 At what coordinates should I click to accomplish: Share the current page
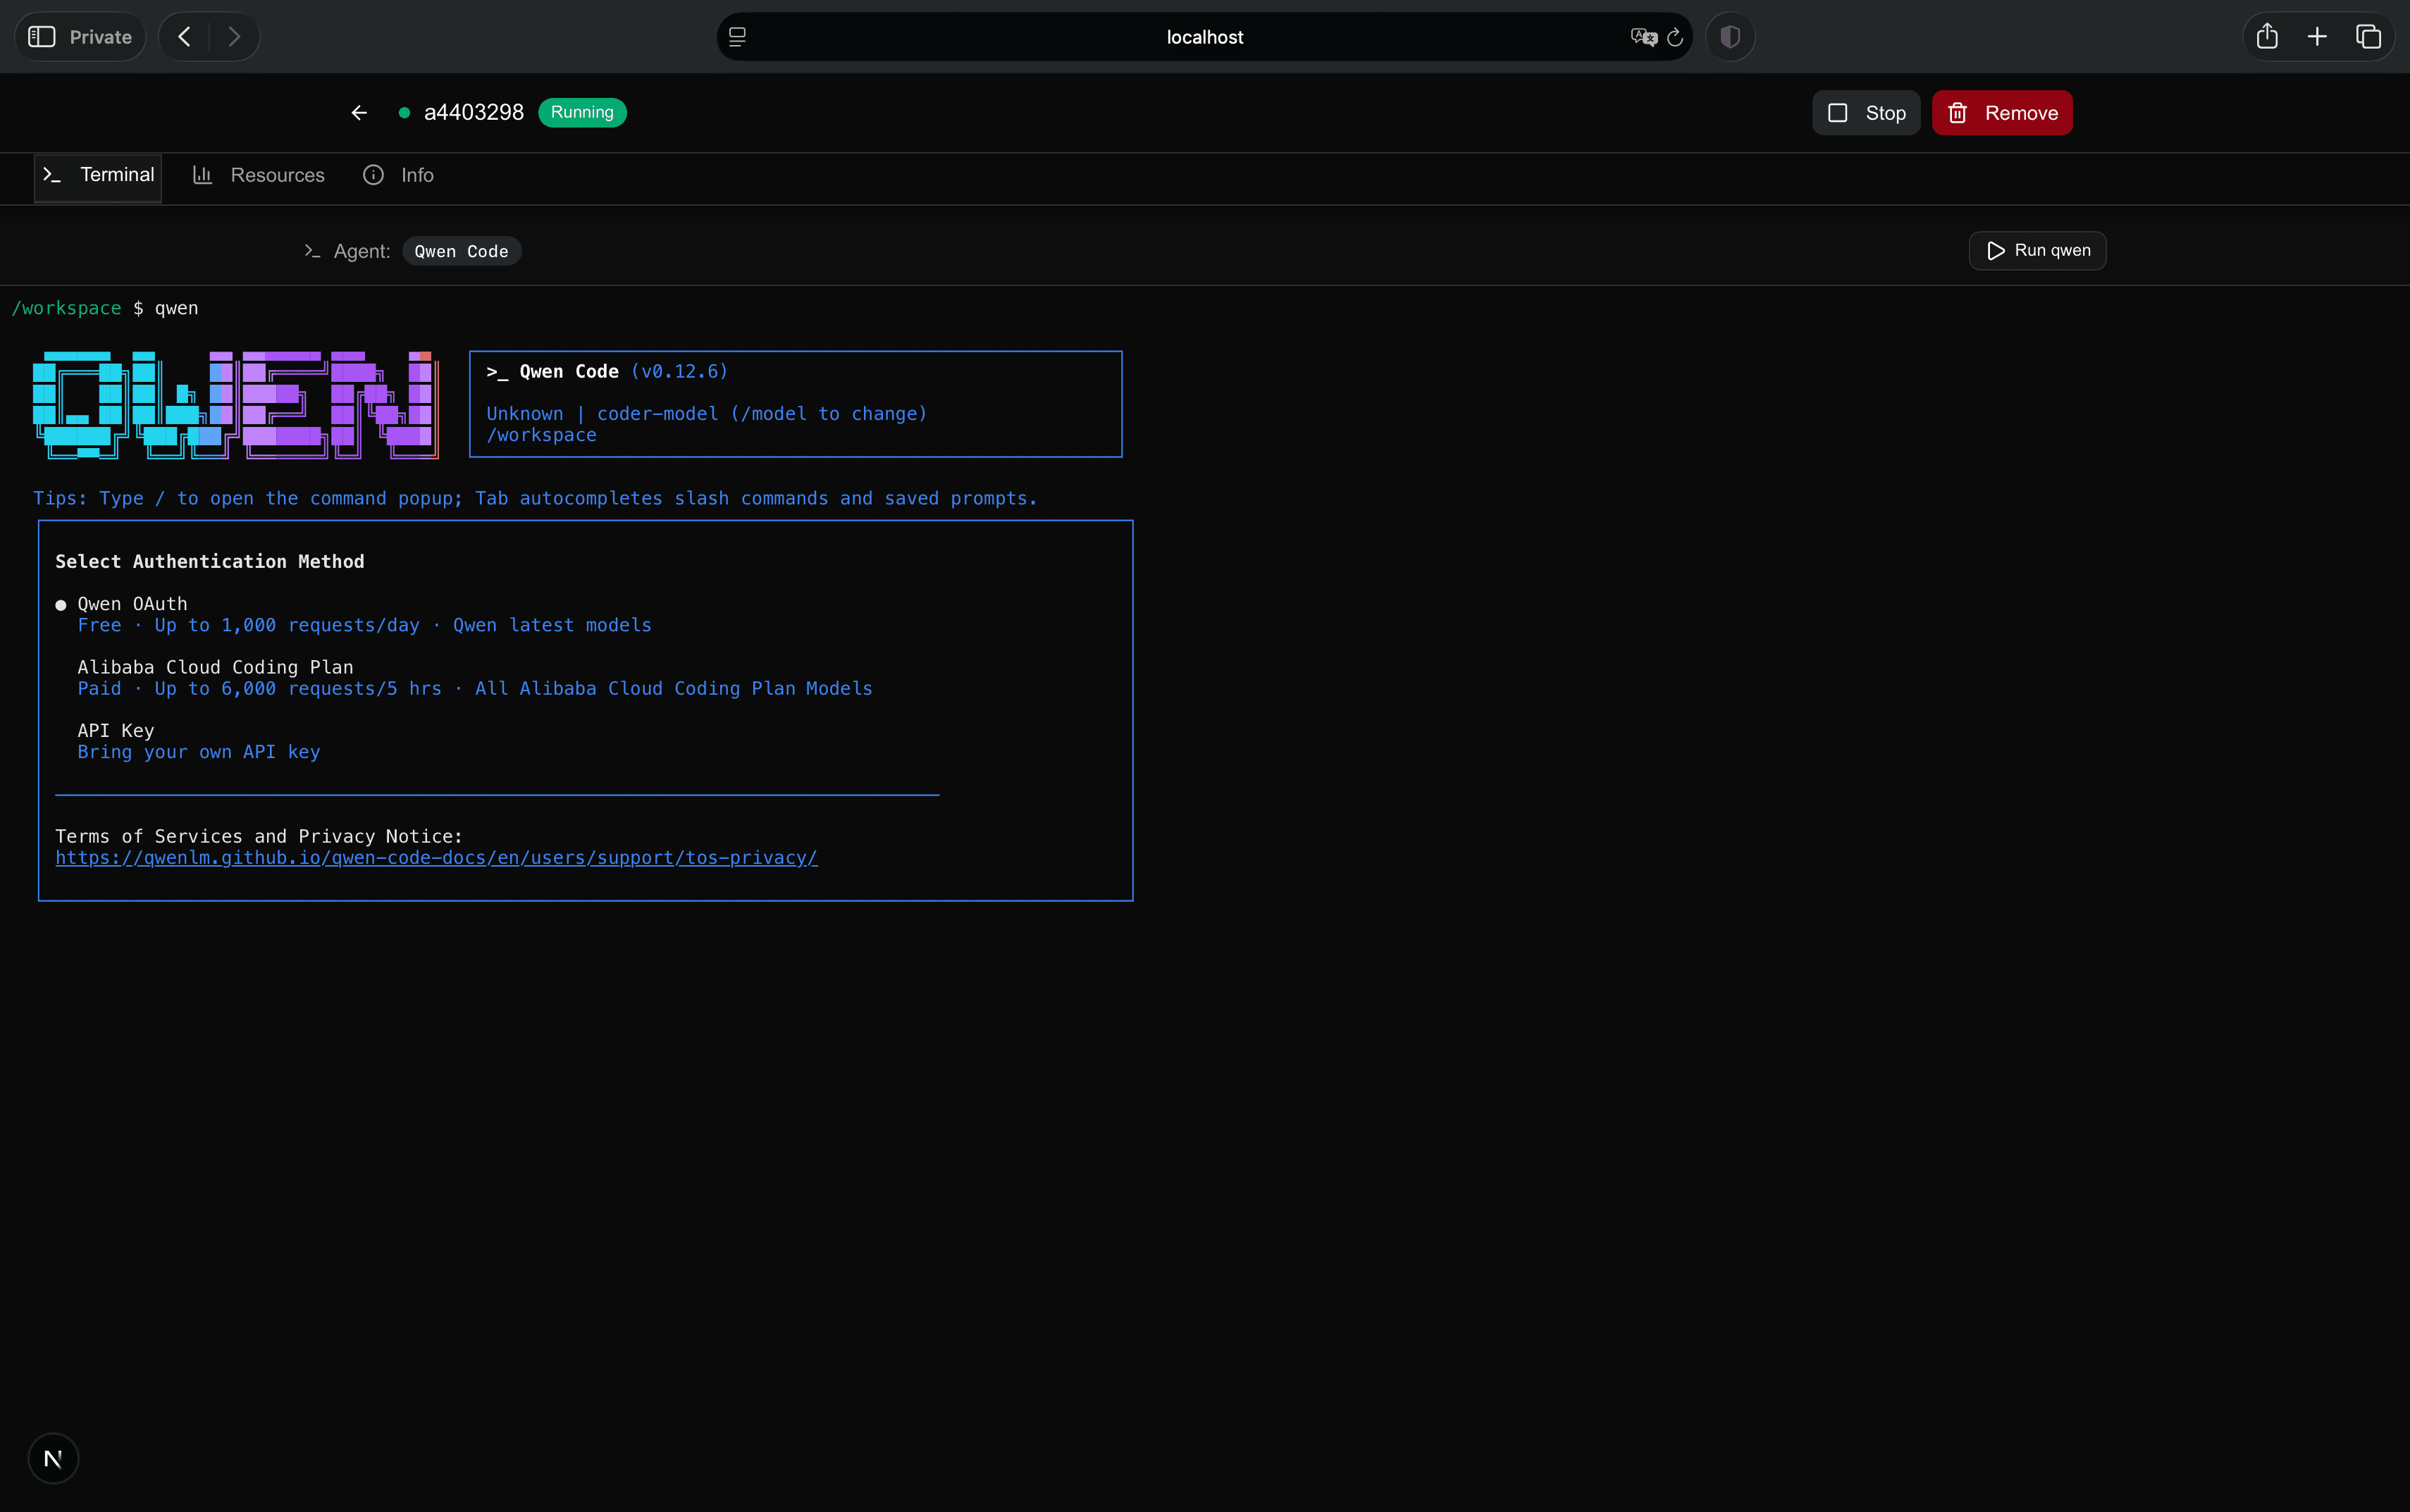(x=2267, y=36)
